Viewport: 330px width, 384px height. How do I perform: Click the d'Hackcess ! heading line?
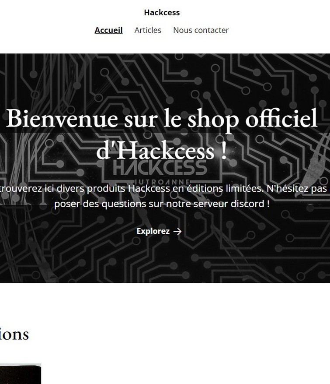click(162, 151)
